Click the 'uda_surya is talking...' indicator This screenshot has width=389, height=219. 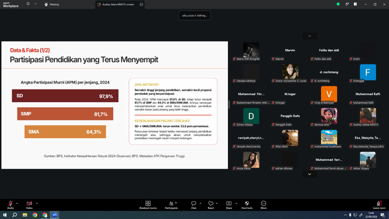tap(194, 15)
